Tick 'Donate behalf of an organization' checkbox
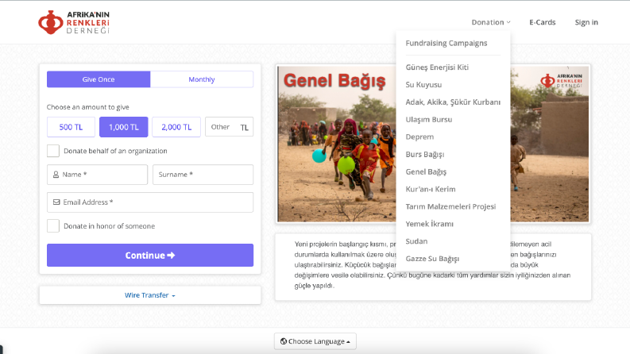 click(x=53, y=151)
